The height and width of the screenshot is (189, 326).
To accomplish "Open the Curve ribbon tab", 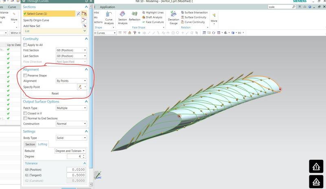I will (x=12, y=7).
